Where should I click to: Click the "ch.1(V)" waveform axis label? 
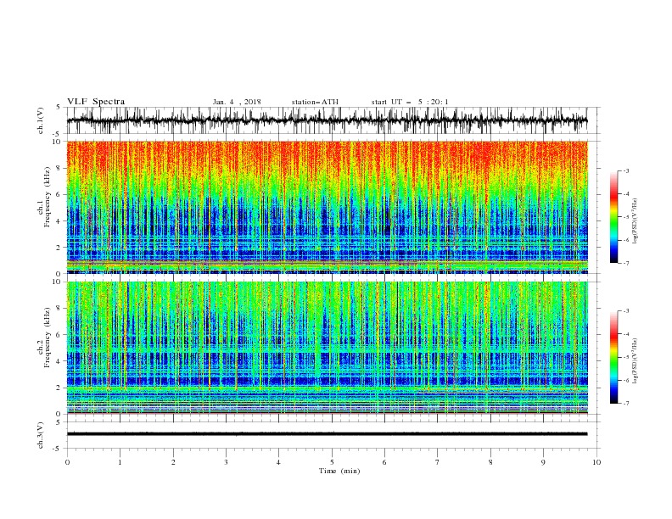coord(41,120)
